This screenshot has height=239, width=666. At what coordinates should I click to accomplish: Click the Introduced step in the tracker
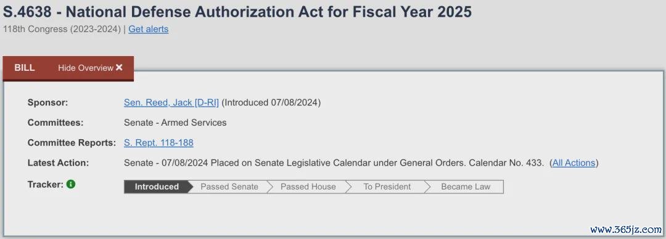[x=156, y=187]
